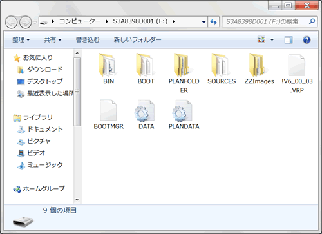Click the drive icon in address bar
This screenshot has height=234, width=322.
[x=44, y=22]
